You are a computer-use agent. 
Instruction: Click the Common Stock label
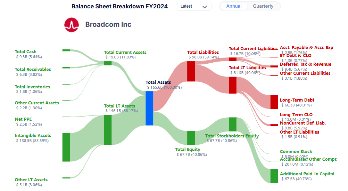[296, 151]
